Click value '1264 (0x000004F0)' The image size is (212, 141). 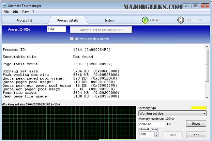92,50
